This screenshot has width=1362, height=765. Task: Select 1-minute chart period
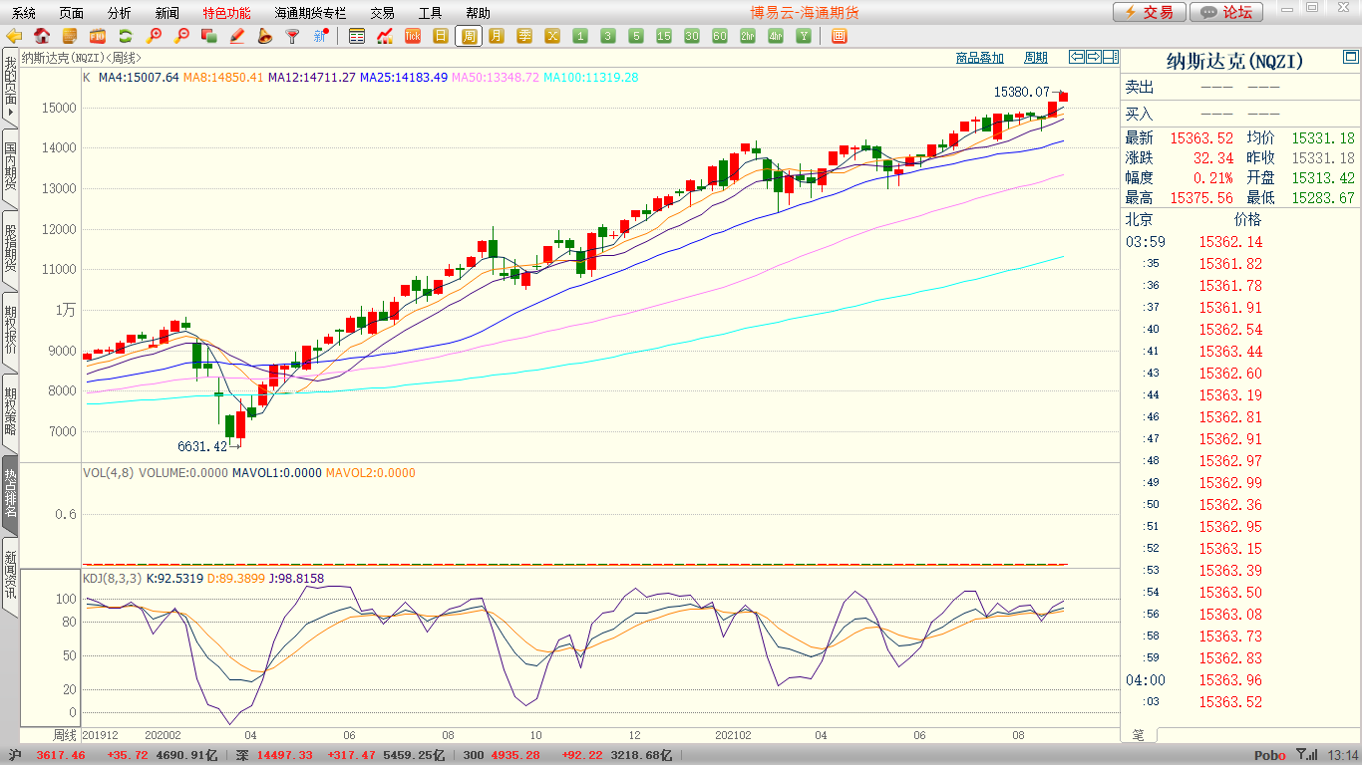pyautogui.click(x=580, y=36)
